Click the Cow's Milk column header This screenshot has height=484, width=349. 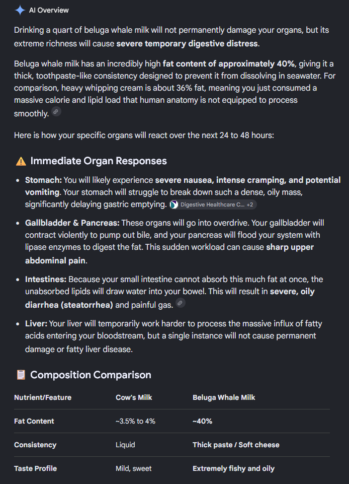tap(134, 397)
